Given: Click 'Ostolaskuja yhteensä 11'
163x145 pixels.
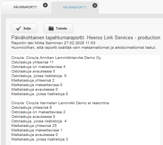Looking at the screenshot, I should [x=33, y=62].
